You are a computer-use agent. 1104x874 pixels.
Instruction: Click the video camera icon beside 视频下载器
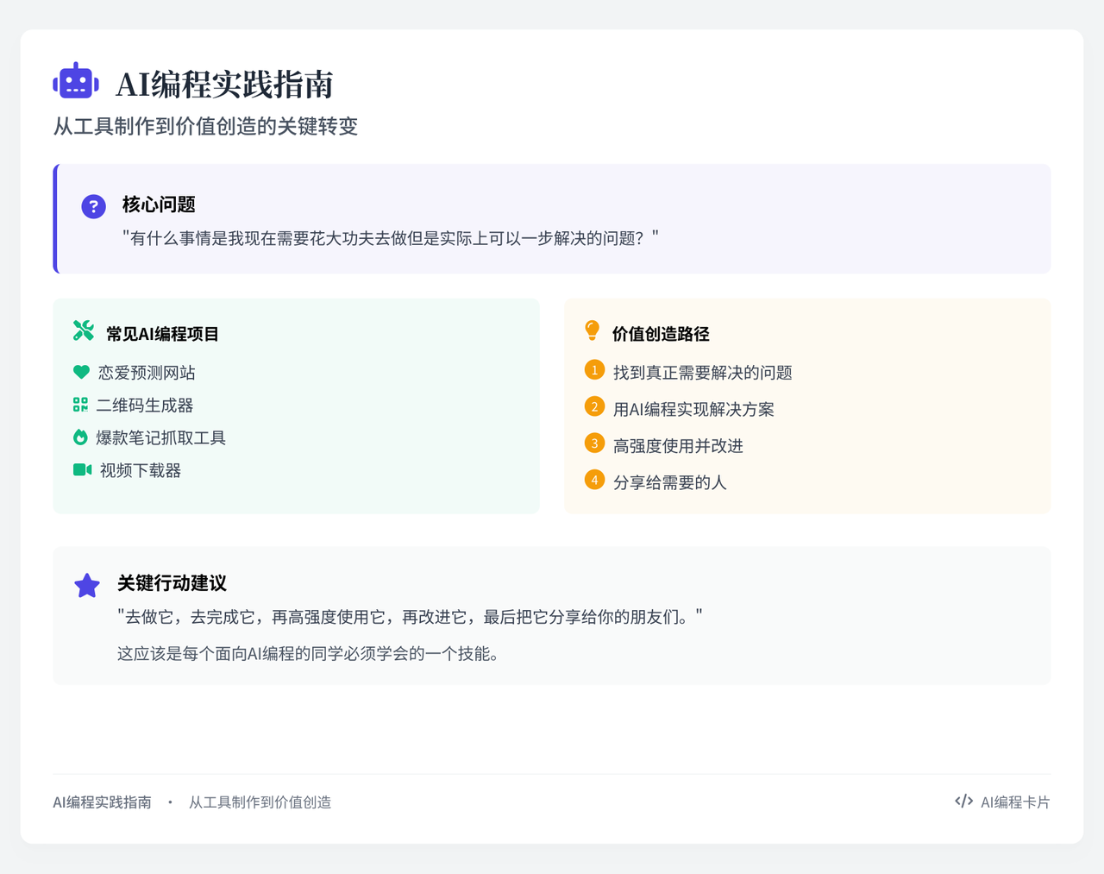[x=82, y=469]
